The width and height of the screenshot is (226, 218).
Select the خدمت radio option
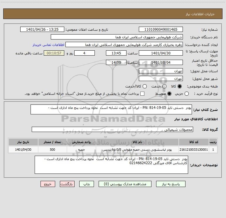click(x=164, y=86)
